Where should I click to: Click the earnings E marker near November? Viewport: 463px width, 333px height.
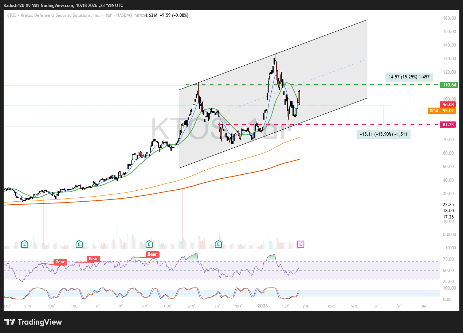[219, 244]
